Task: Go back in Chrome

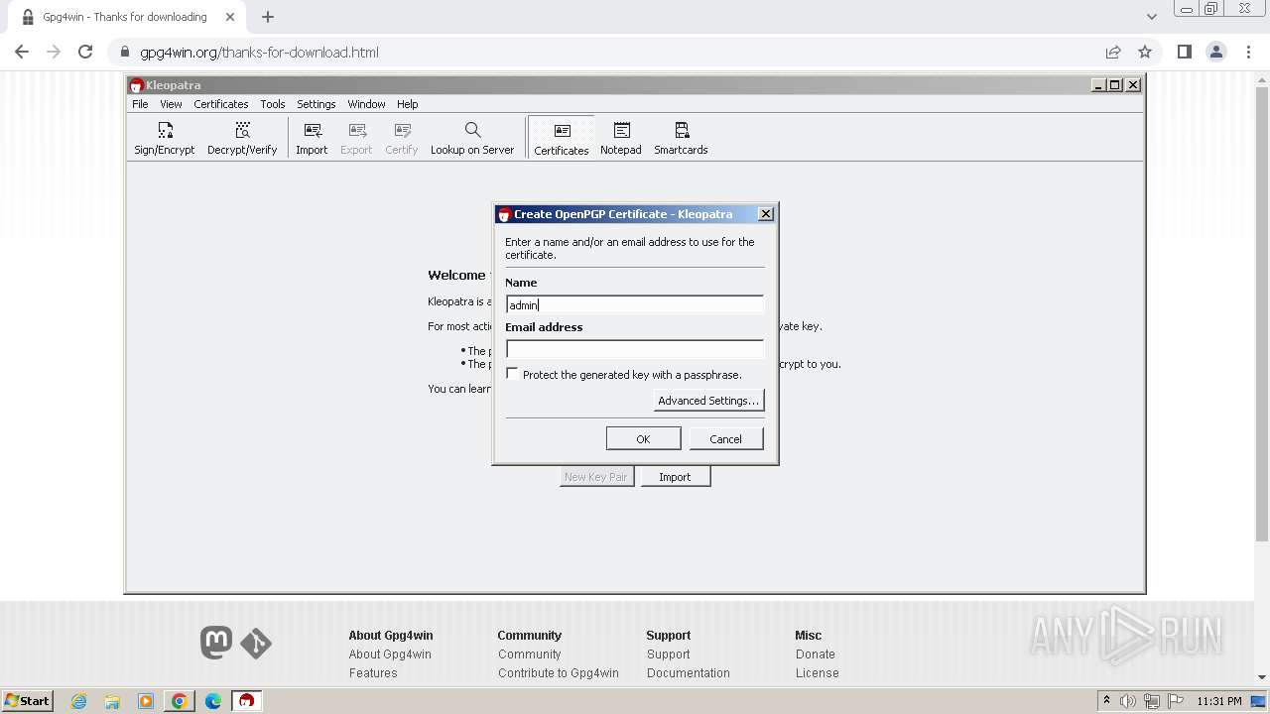Action: (22, 52)
